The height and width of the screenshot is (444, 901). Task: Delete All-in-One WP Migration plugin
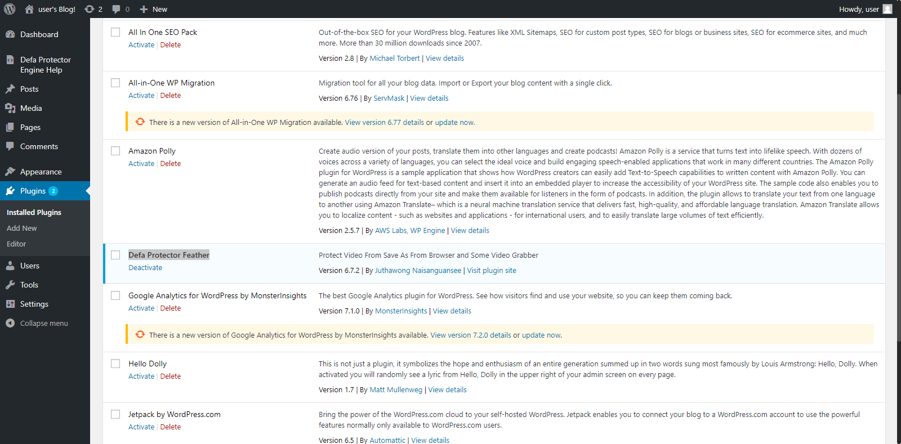pos(171,95)
